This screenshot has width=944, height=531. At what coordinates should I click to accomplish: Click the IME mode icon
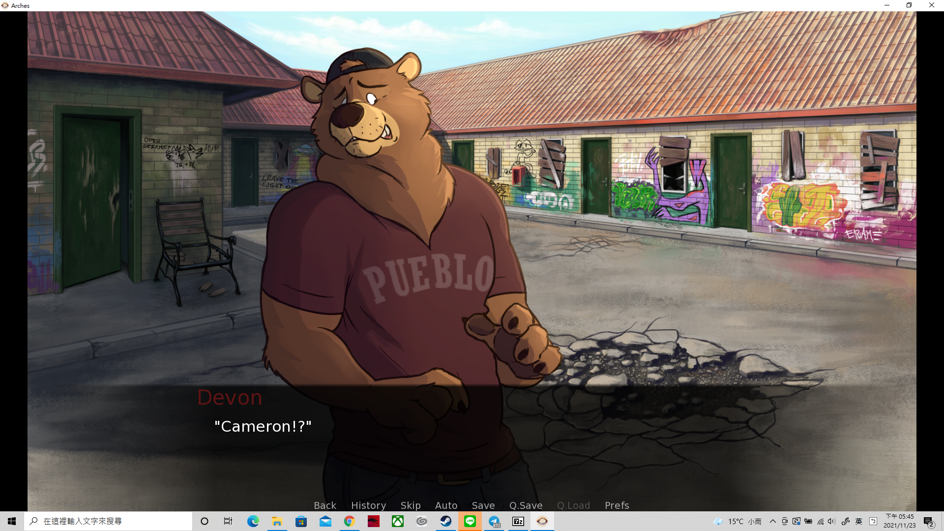click(873, 521)
